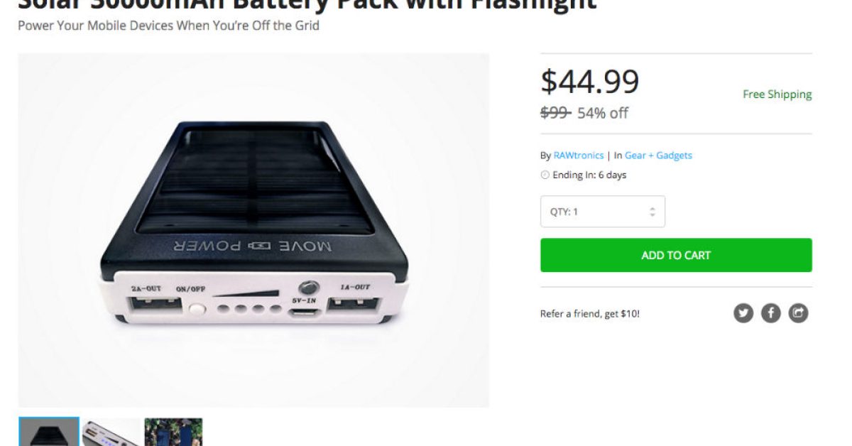
Task: Click the Power Your Mobile Devices subtitle
Action: pyautogui.click(x=168, y=26)
